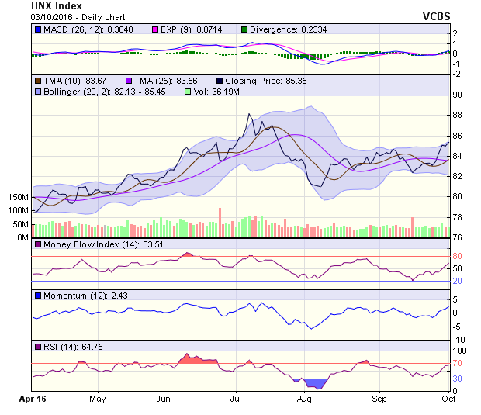Select the Apr 16 date axis label
Screen dimensions: 481x415
point(32,398)
